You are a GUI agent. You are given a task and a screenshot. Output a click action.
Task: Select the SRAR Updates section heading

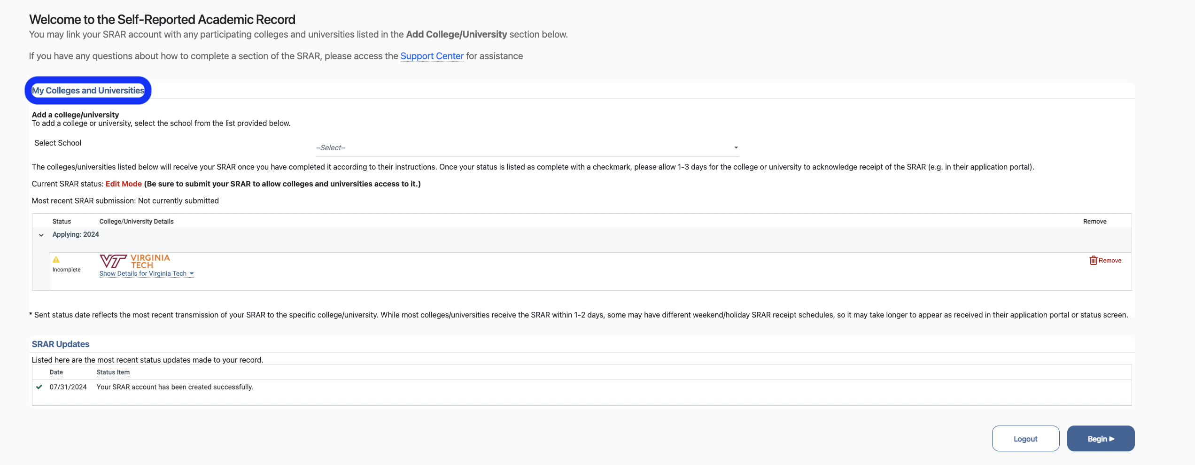click(x=61, y=344)
